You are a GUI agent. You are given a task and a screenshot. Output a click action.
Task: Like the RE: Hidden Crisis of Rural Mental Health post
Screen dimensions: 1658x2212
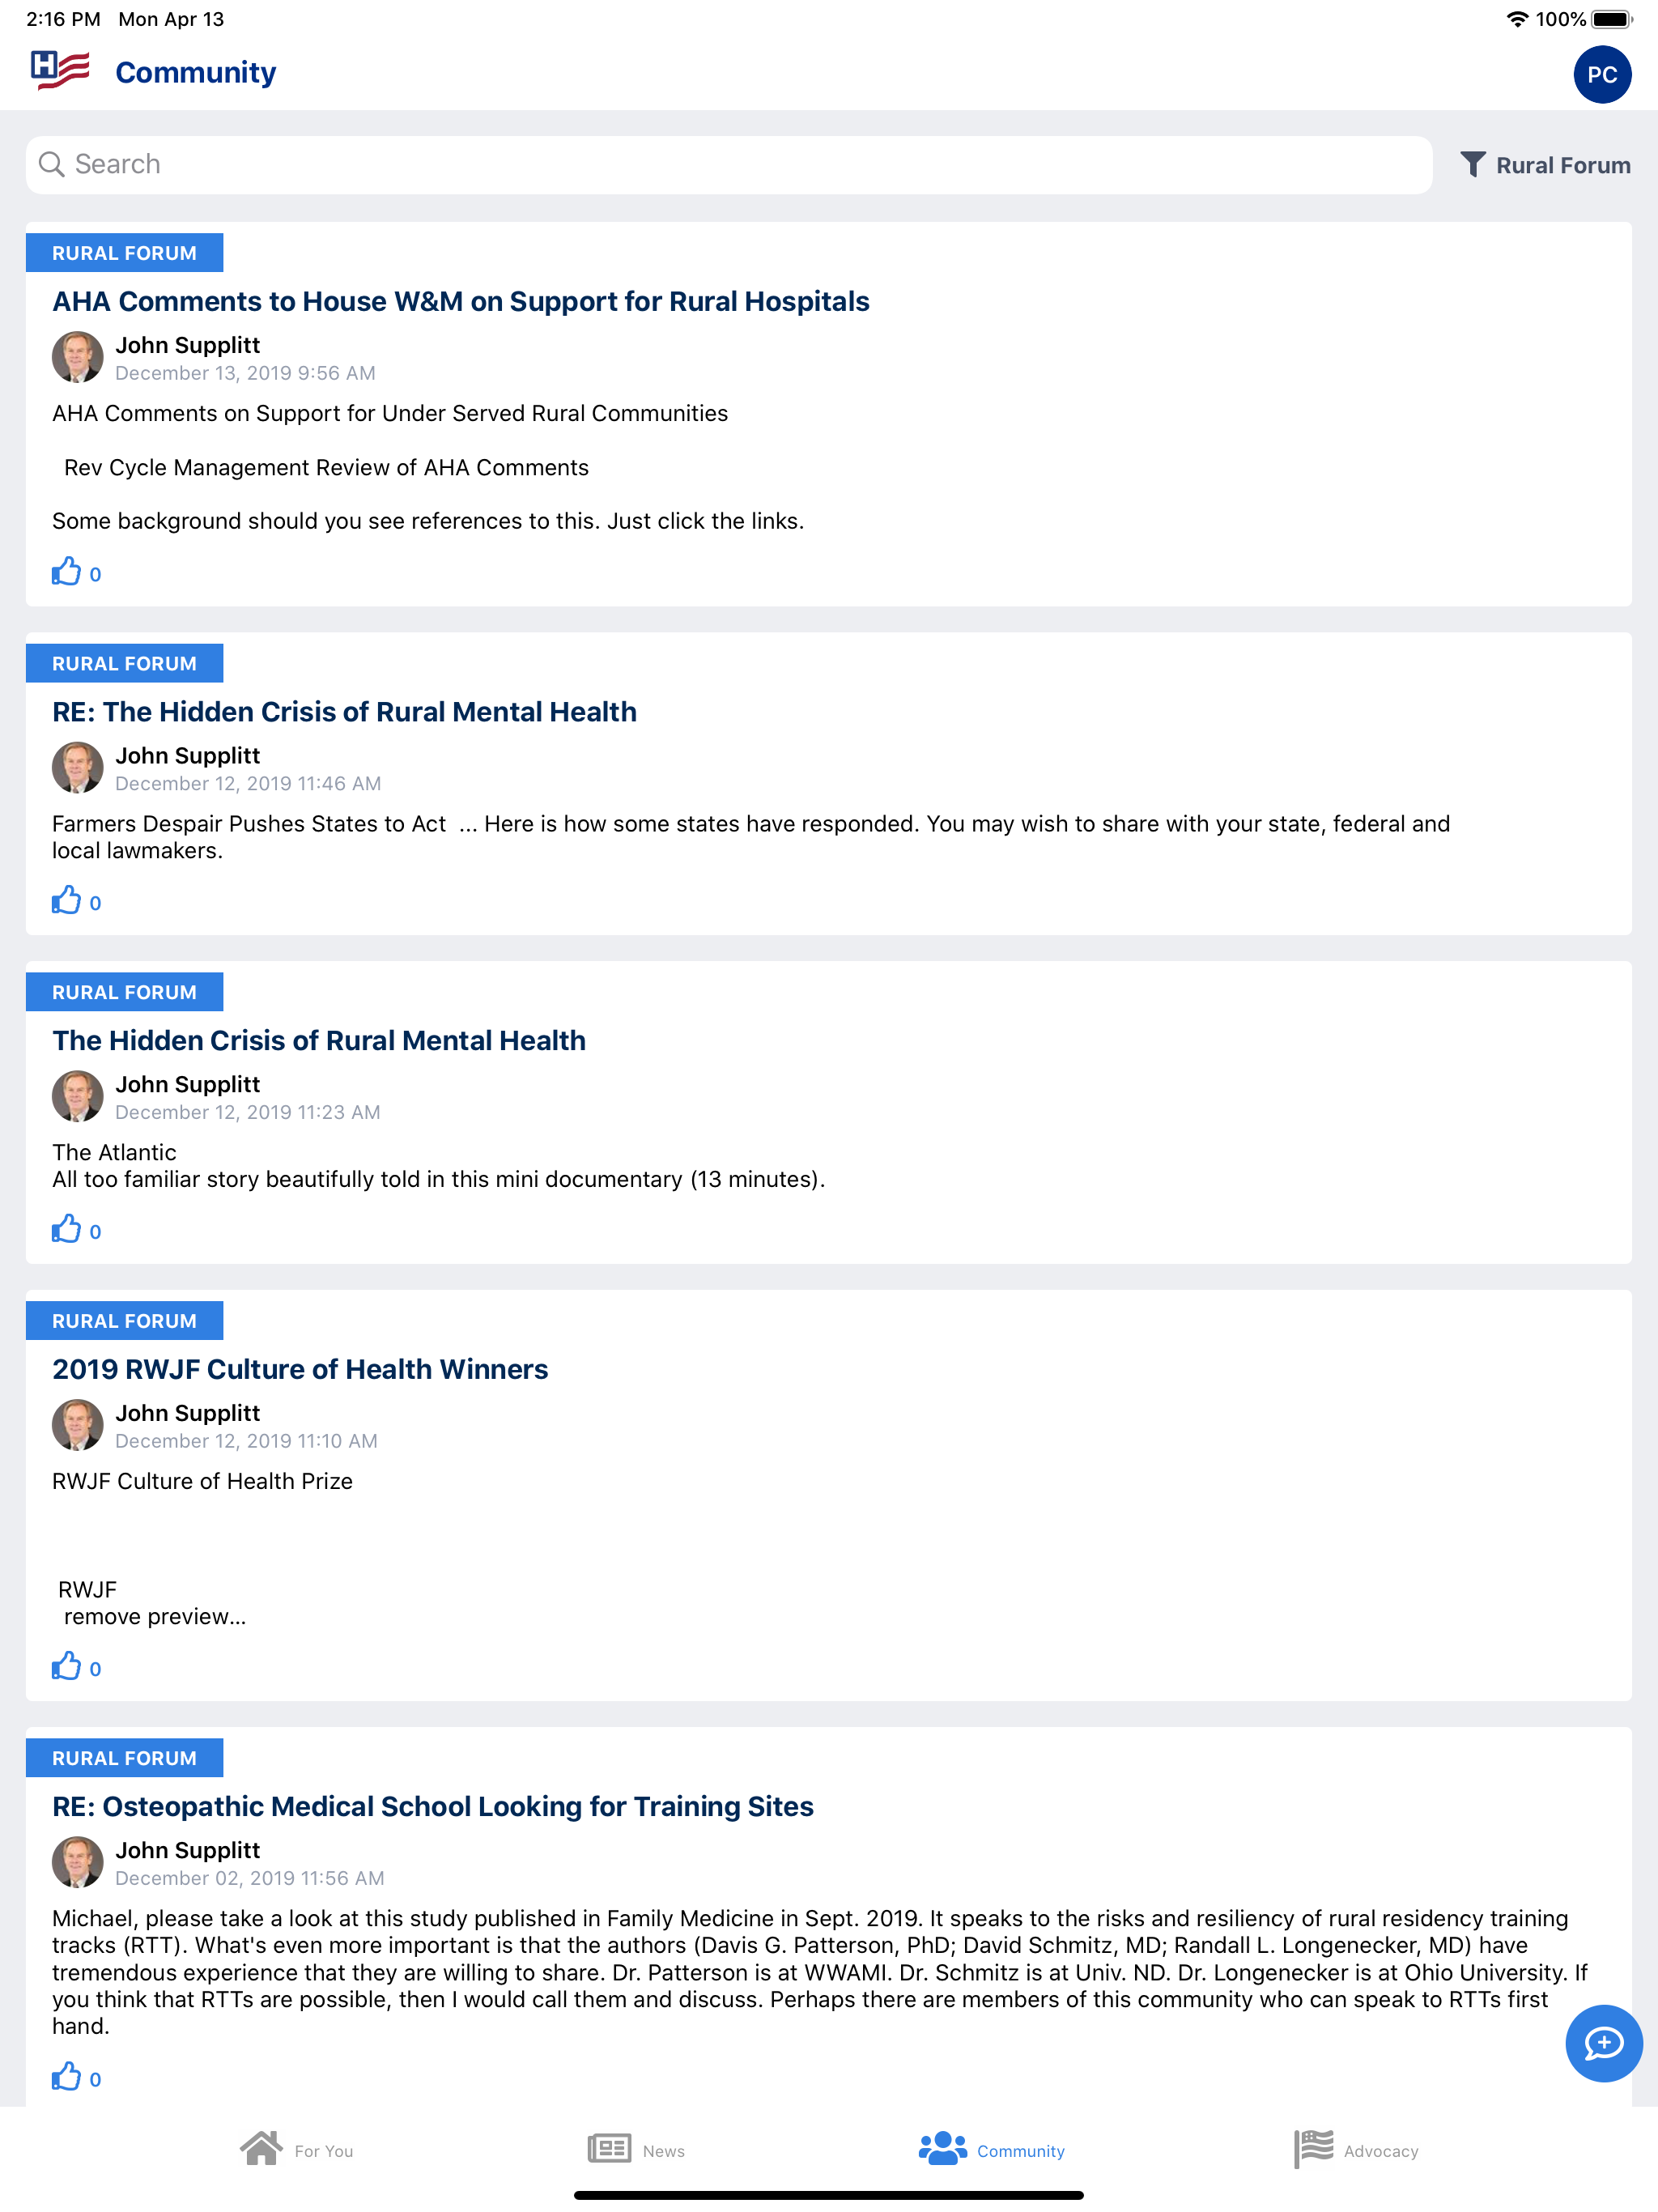(x=66, y=900)
